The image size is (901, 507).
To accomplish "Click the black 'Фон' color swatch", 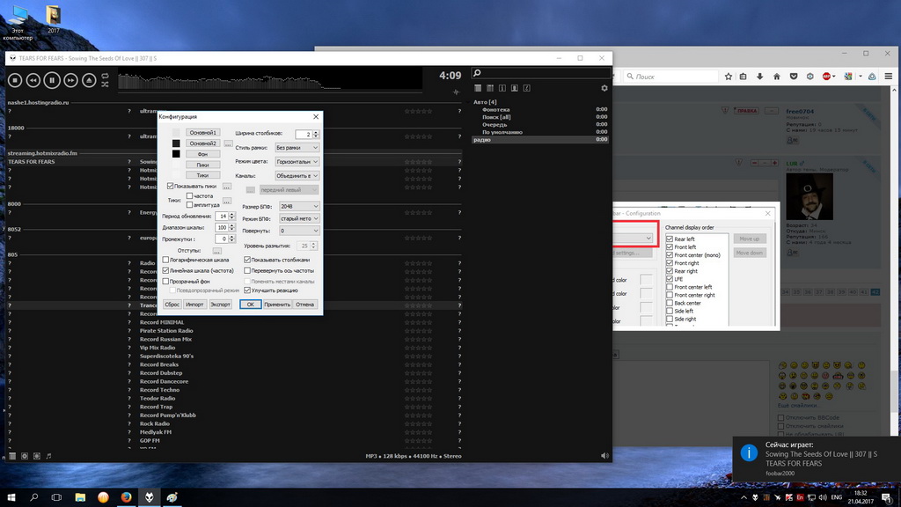I will pyautogui.click(x=176, y=154).
